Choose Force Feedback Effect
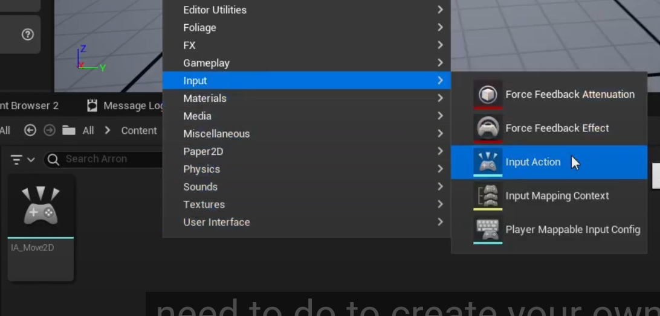Viewport: 660px width, 316px height. [x=549, y=128]
